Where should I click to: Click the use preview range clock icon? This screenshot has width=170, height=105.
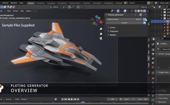tap(121, 99)
